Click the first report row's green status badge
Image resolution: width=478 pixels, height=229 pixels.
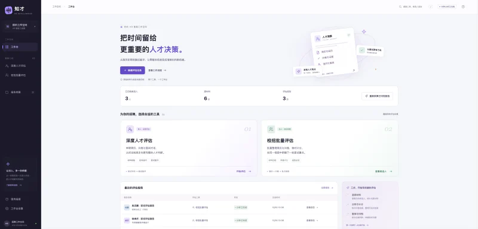pyautogui.click(x=241, y=207)
